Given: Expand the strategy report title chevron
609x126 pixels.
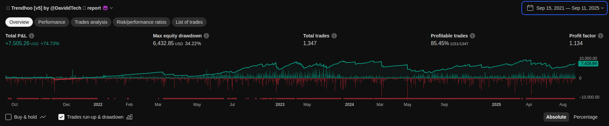Looking at the screenshot, I should coord(111,8).
